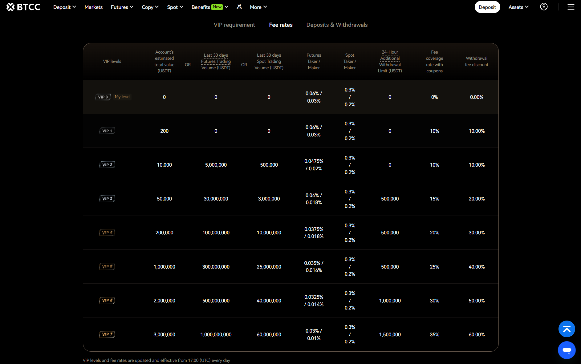
Task: Expand the More dropdown menu
Action: click(258, 7)
